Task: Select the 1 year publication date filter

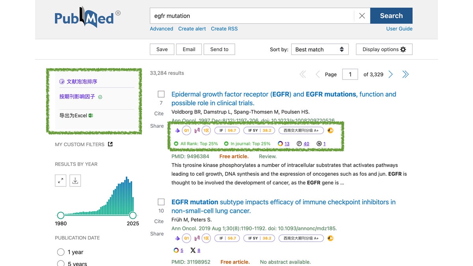Action: click(61, 252)
